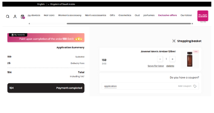
Task: Click the item price 159 in basket
Action: [x=104, y=60]
